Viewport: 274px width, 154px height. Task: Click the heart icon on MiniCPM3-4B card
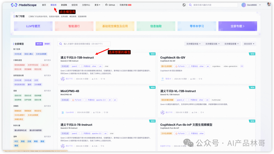(105, 112)
